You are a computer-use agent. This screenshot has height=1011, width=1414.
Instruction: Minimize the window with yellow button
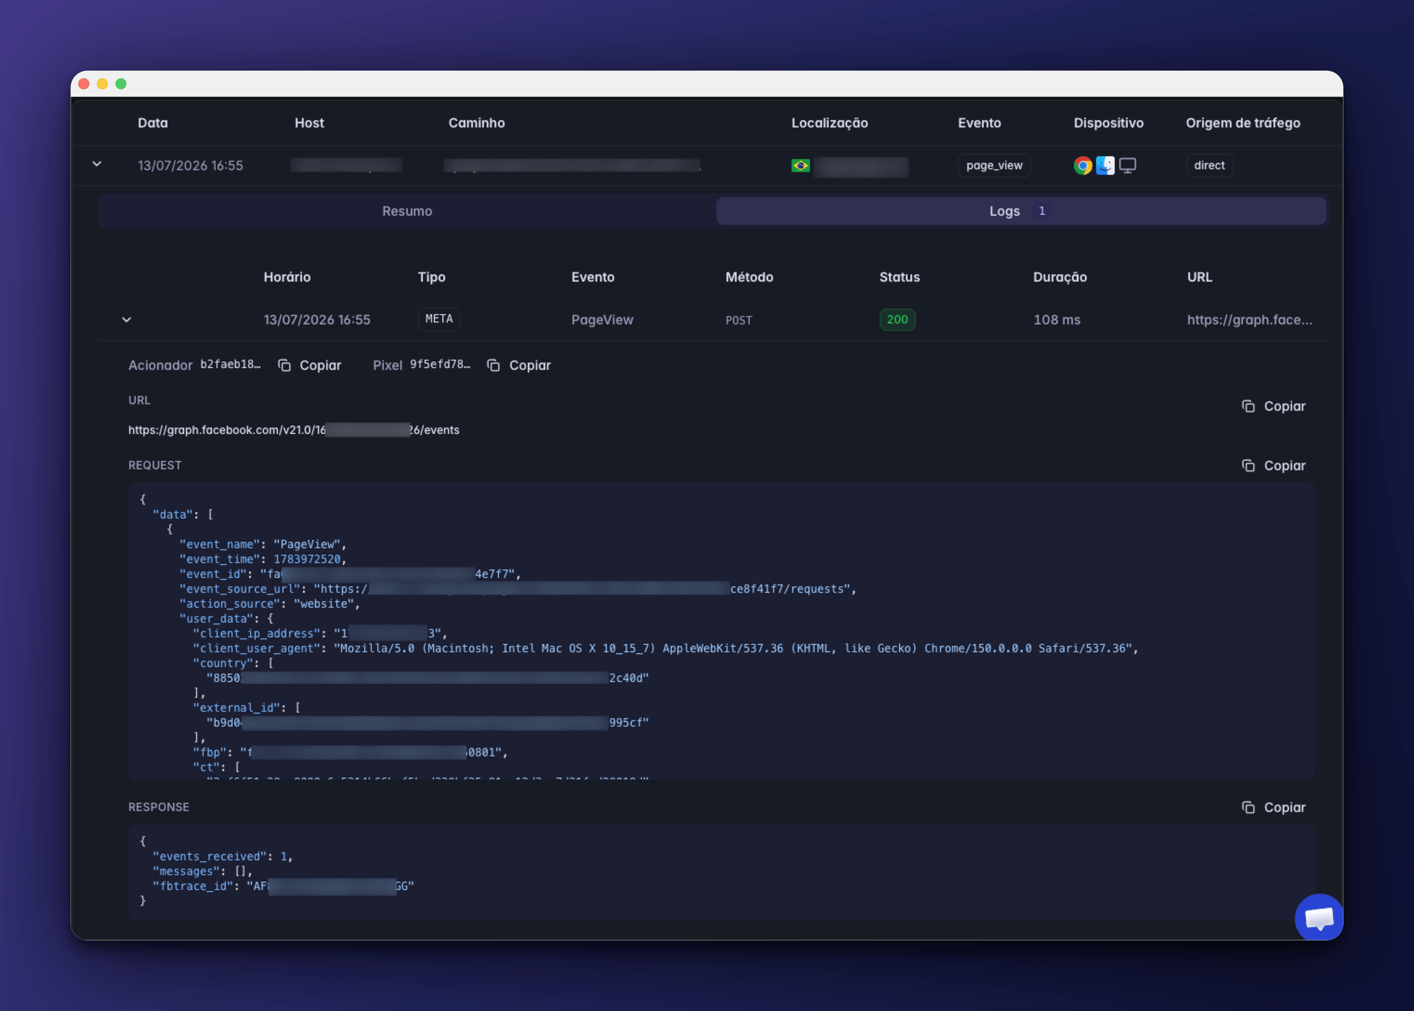[103, 84]
